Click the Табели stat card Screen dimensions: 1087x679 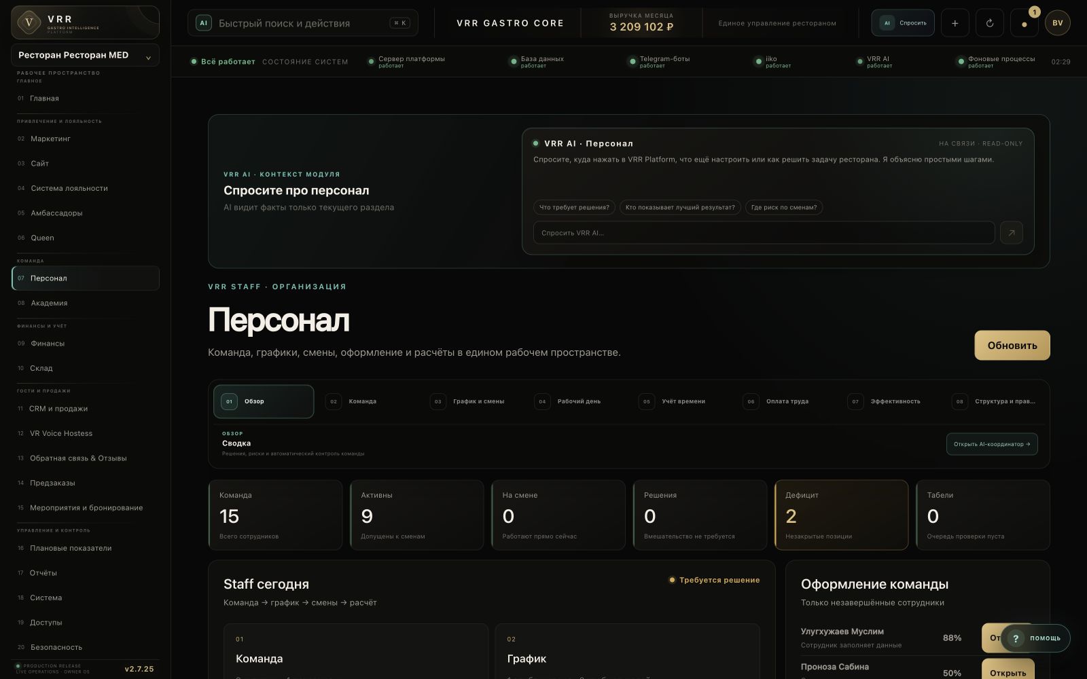click(982, 515)
